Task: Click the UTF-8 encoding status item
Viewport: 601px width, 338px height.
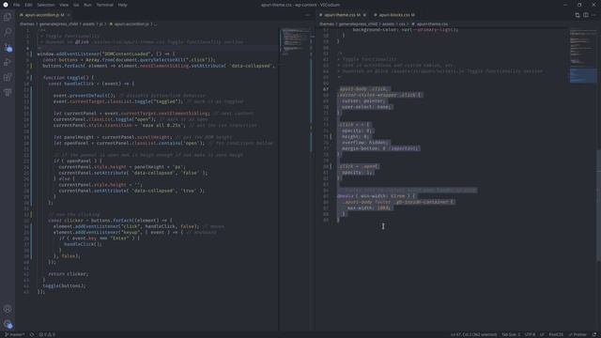Action: pyautogui.click(x=530, y=334)
